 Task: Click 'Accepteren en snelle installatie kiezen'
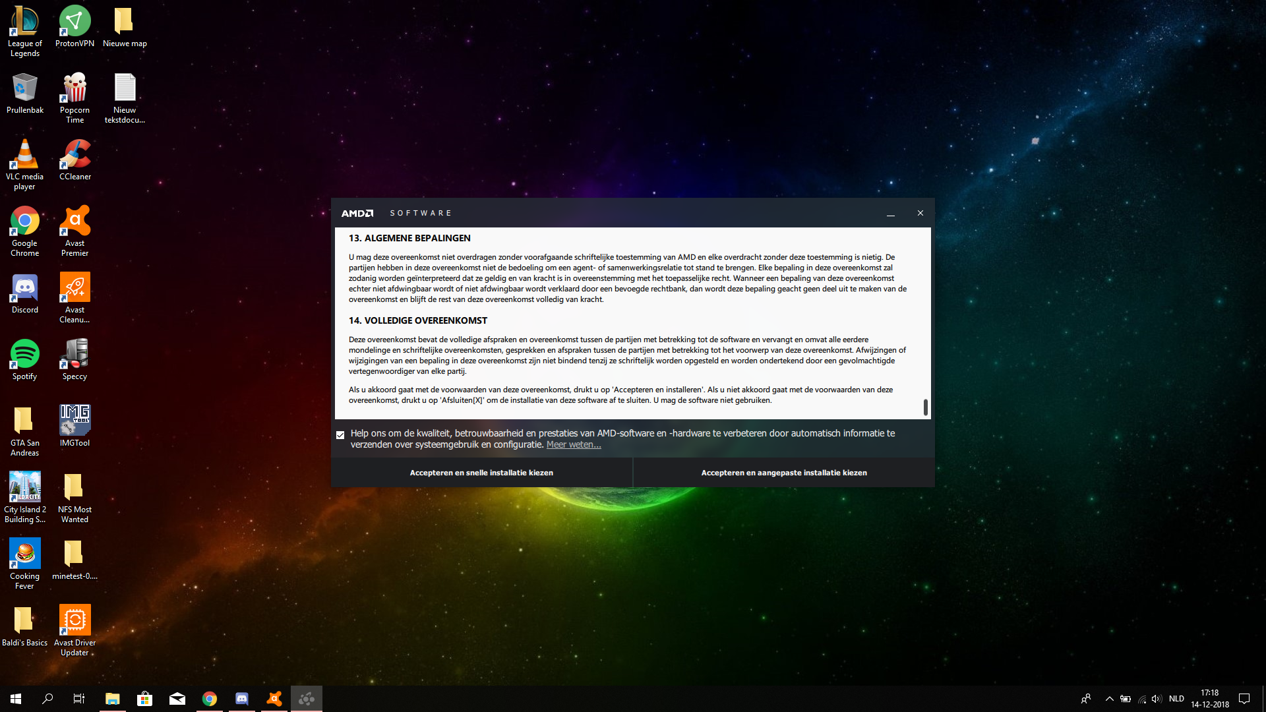481,473
